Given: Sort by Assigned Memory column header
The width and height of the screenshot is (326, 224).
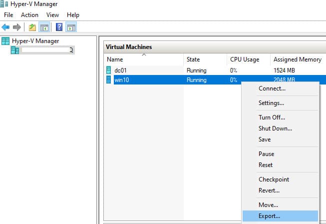Looking at the screenshot, I should pos(298,59).
